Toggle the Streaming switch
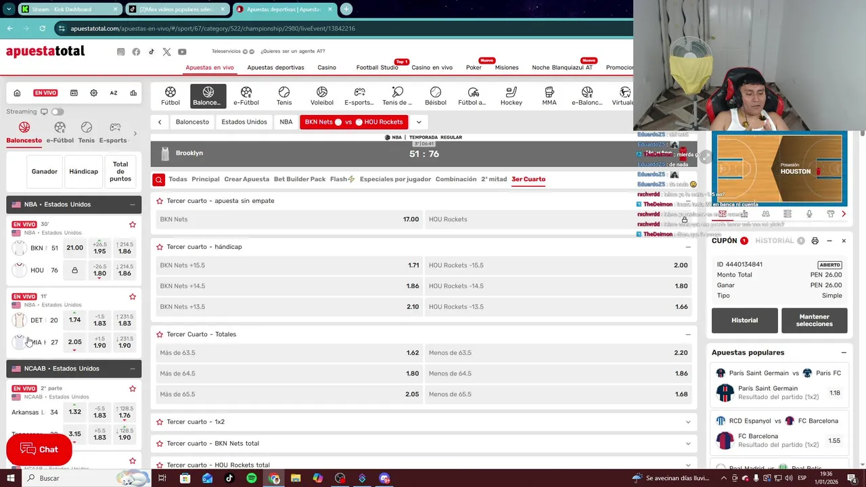This screenshot has height=487, width=866. click(x=58, y=112)
